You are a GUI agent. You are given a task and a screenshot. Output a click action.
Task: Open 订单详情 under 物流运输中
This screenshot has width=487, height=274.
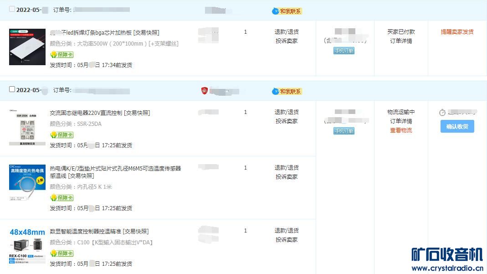coord(401,121)
